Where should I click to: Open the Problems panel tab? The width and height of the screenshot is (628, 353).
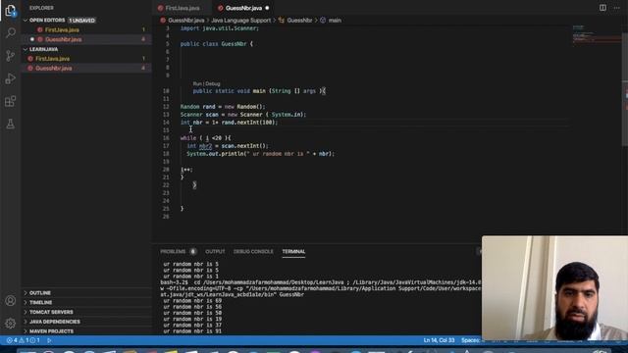(173, 252)
